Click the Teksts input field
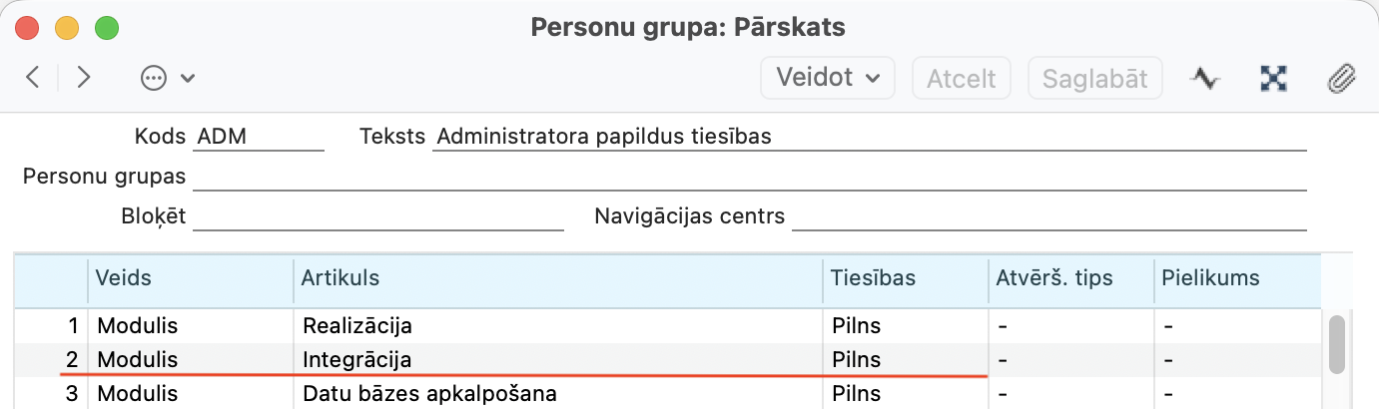Screen dimensions: 1379x409 point(869,137)
